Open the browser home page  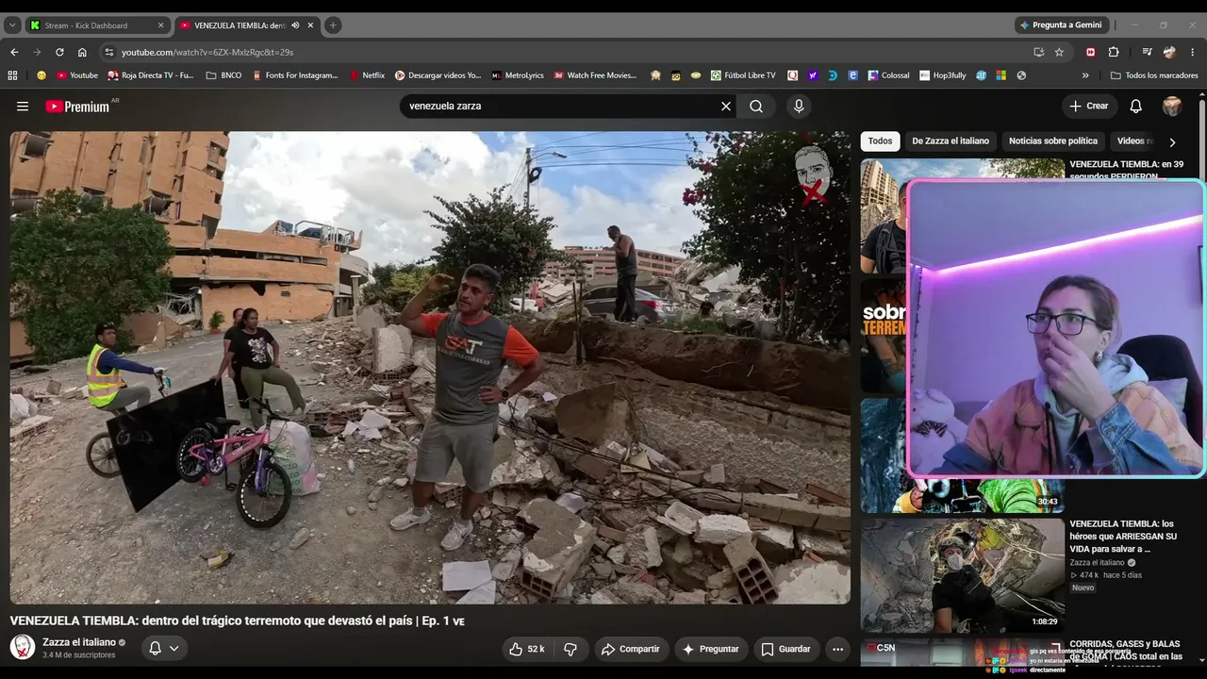point(82,52)
